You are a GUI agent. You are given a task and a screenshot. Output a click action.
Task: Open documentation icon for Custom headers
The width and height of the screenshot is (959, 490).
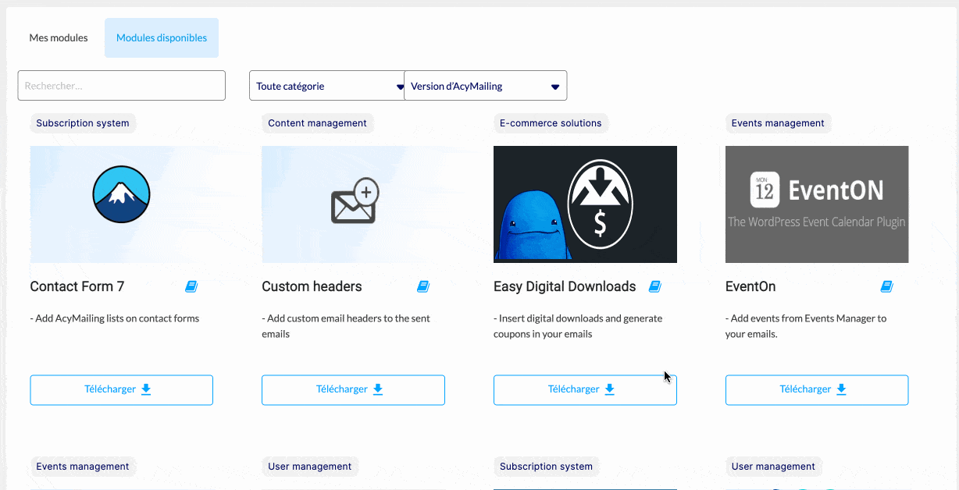tap(423, 287)
